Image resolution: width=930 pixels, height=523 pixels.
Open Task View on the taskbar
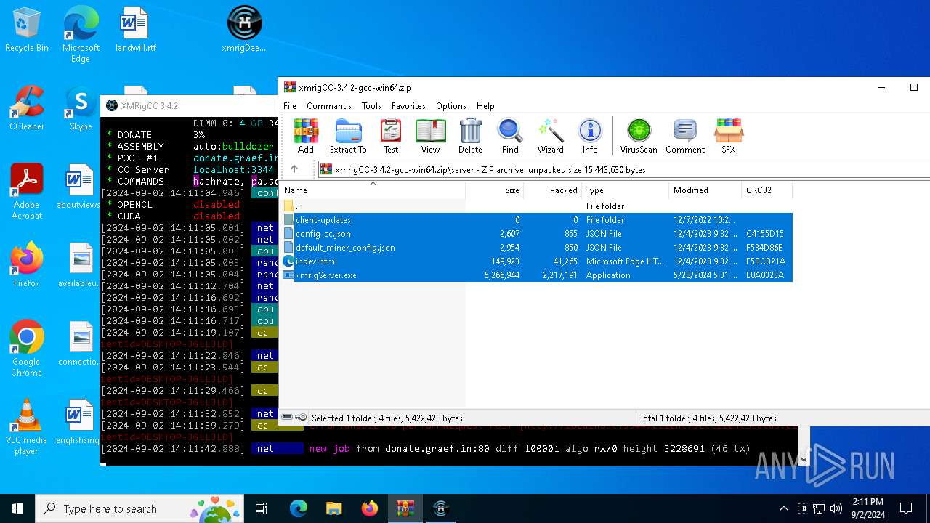coord(262,508)
